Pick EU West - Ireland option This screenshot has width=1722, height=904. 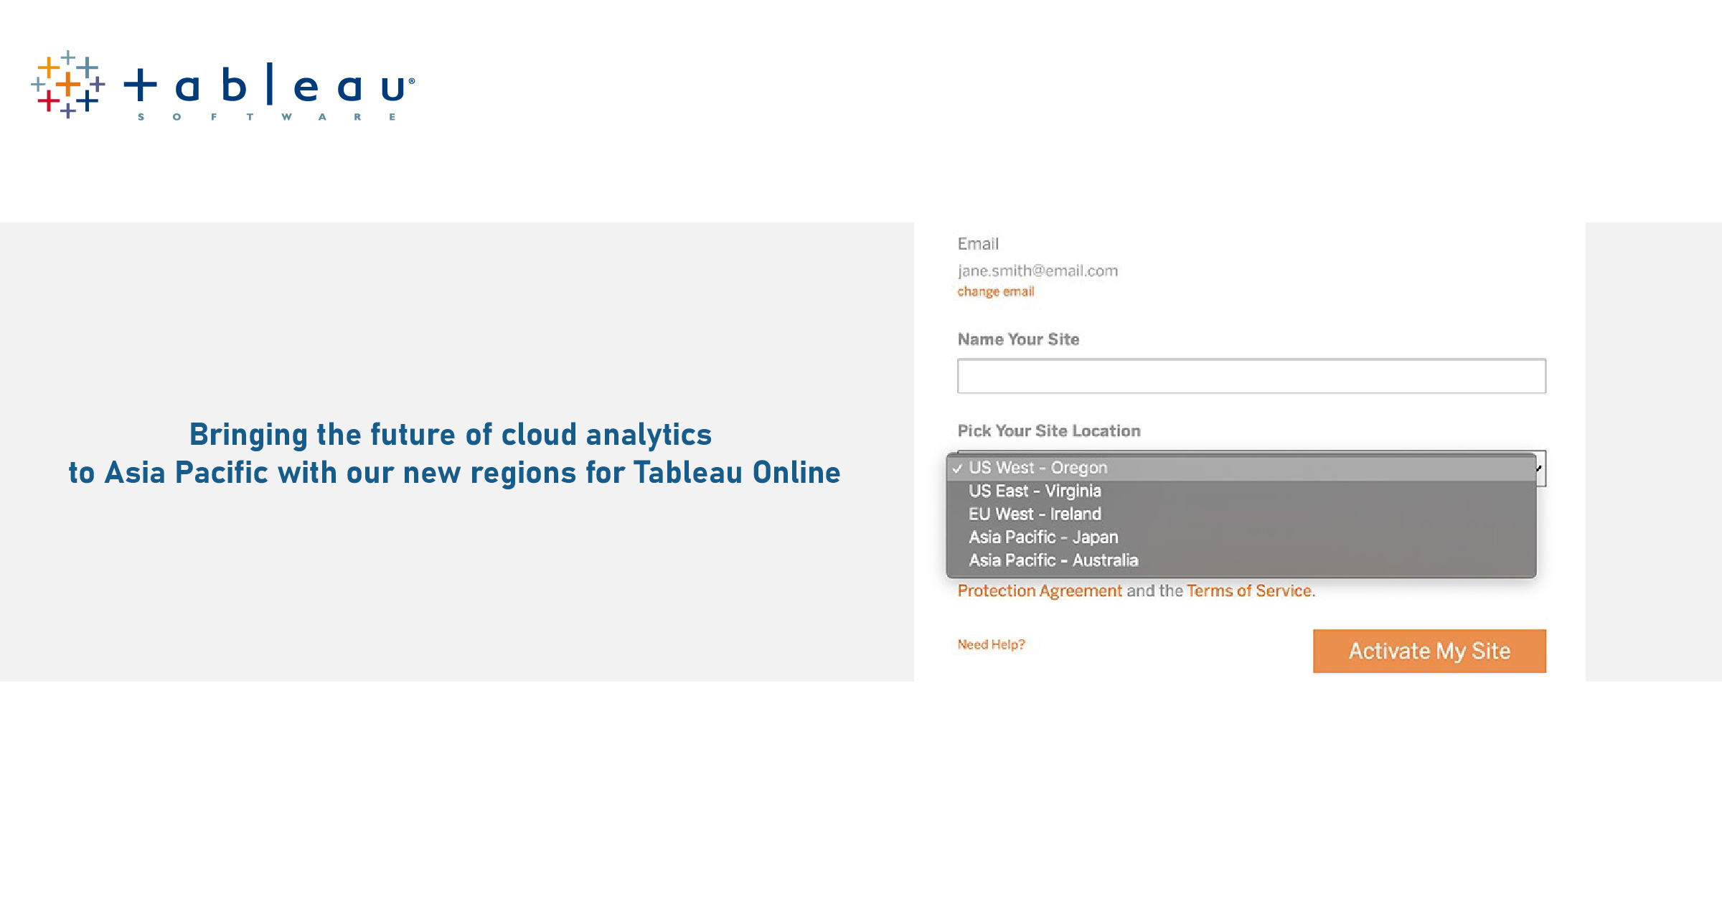1034,514
